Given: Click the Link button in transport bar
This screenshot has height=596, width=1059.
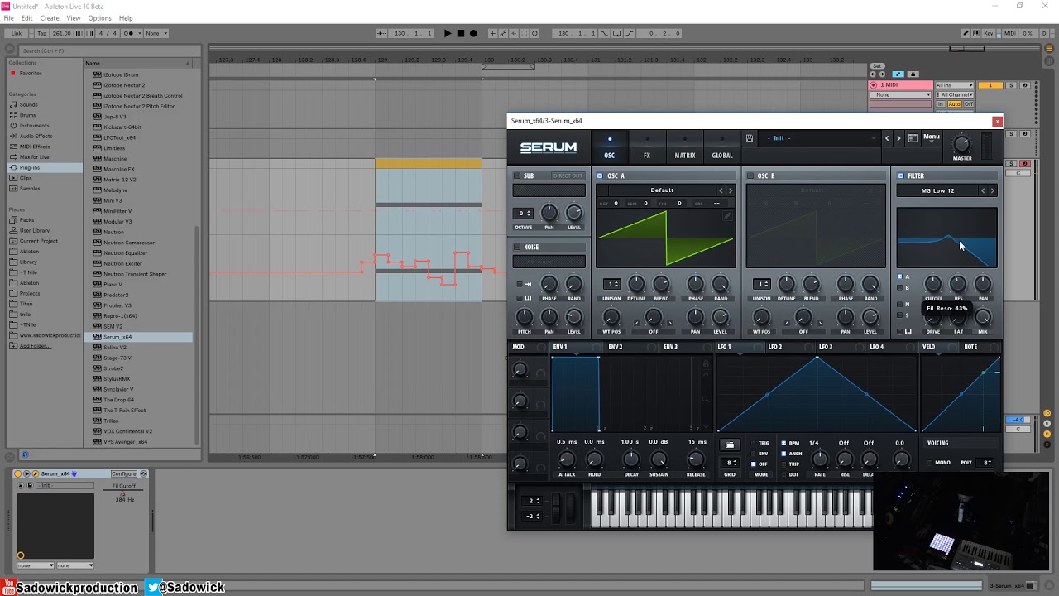Looking at the screenshot, I should [17, 33].
